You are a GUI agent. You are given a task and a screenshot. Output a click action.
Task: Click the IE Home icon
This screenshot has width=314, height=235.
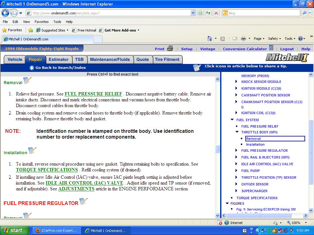tap(210, 38)
